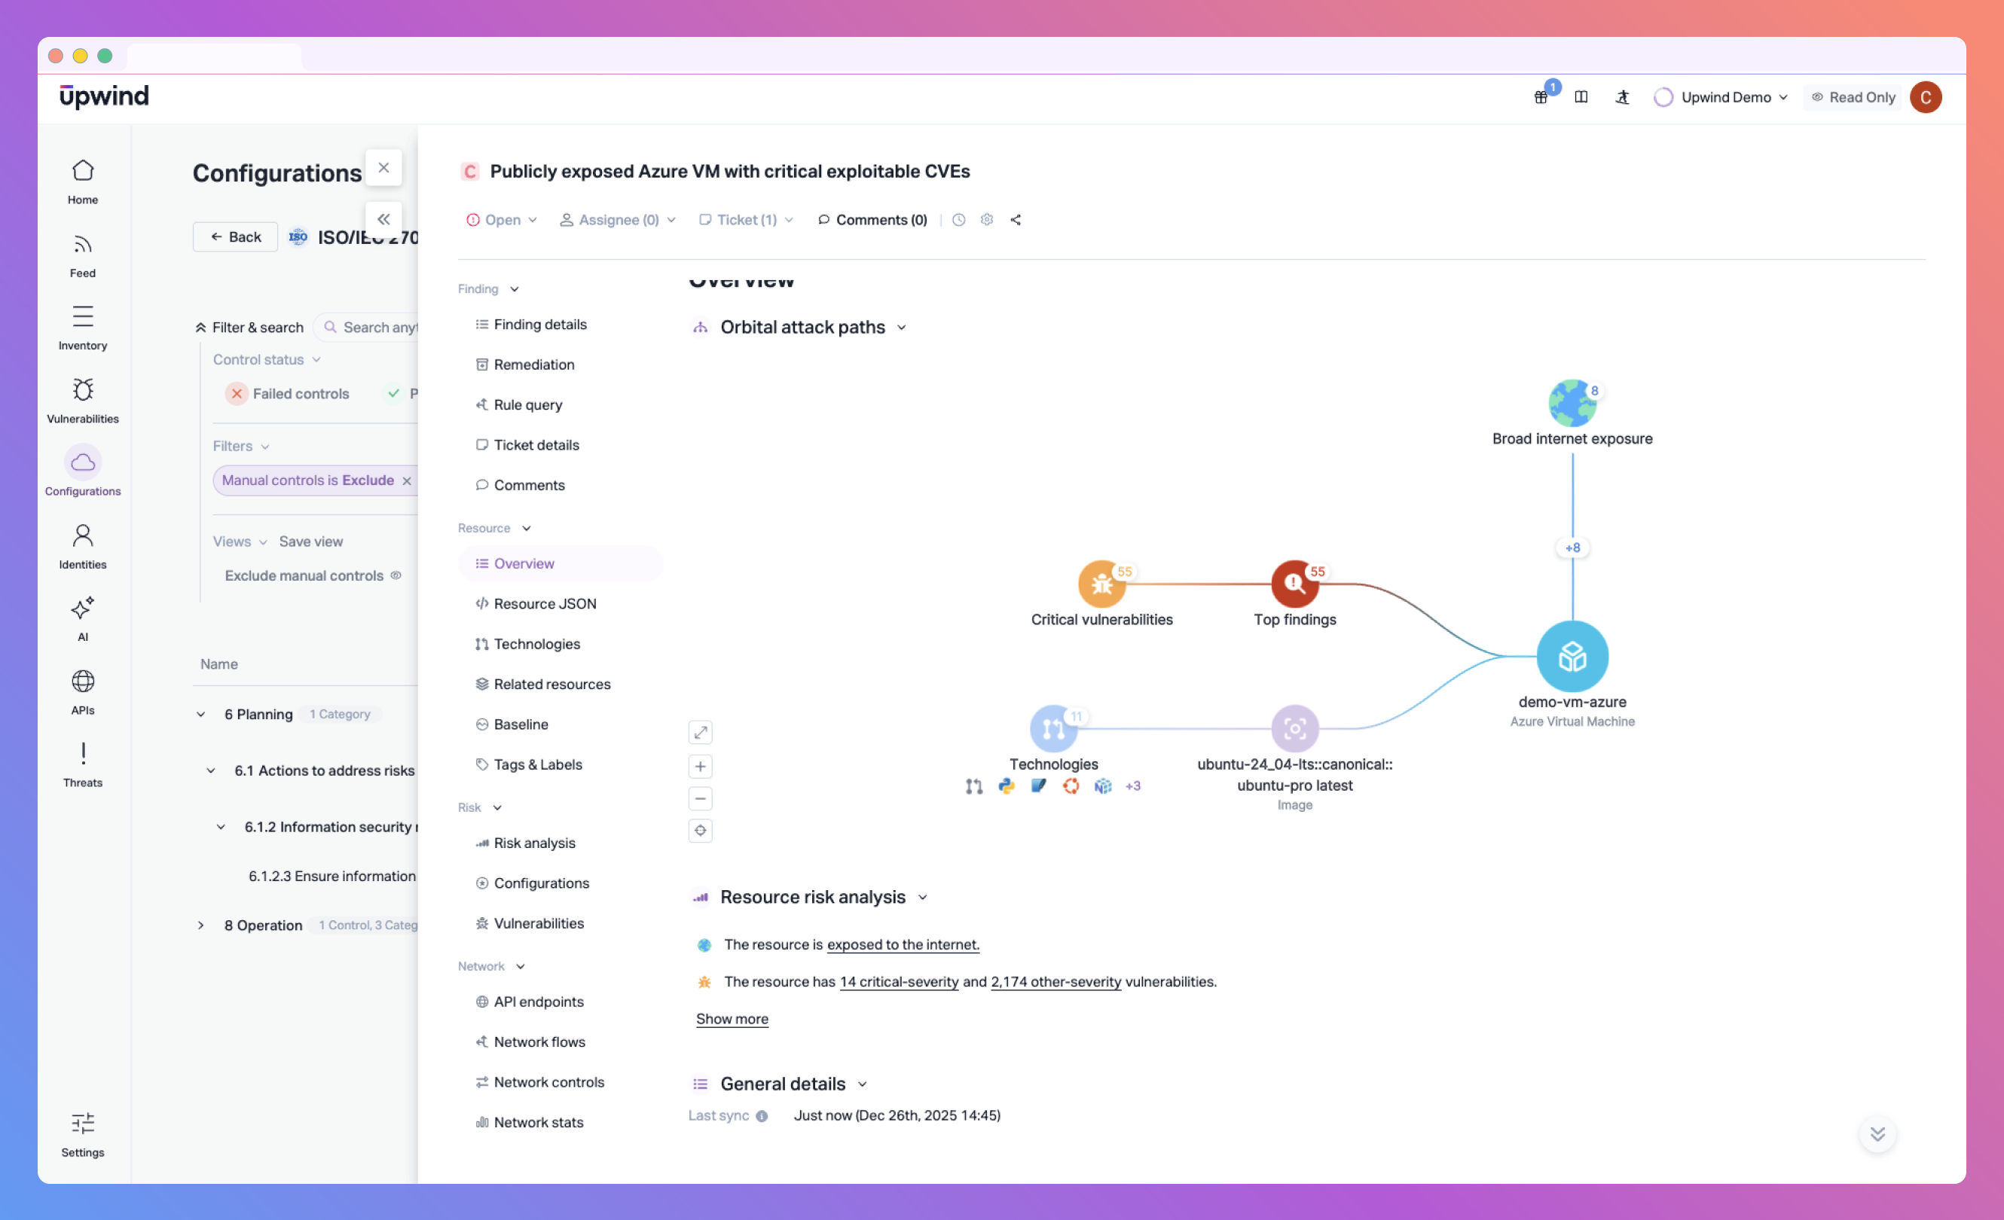Open the Vulnerabilities bug icon in sidebar

[x=82, y=391]
